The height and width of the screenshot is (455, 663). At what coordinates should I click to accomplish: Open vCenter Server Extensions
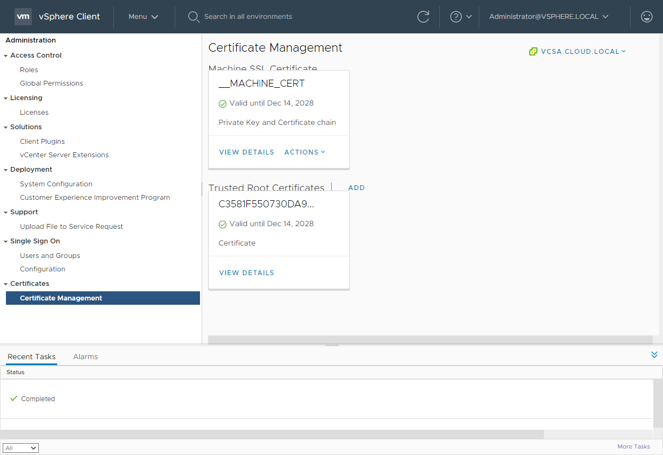coord(64,155)
